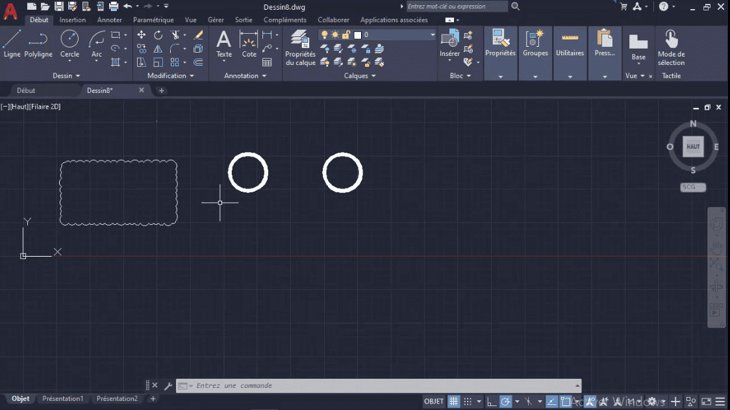Click HAUT on the ViewCube
The height and width of the screenshot is (410, 730).
(x=692, y=147)
